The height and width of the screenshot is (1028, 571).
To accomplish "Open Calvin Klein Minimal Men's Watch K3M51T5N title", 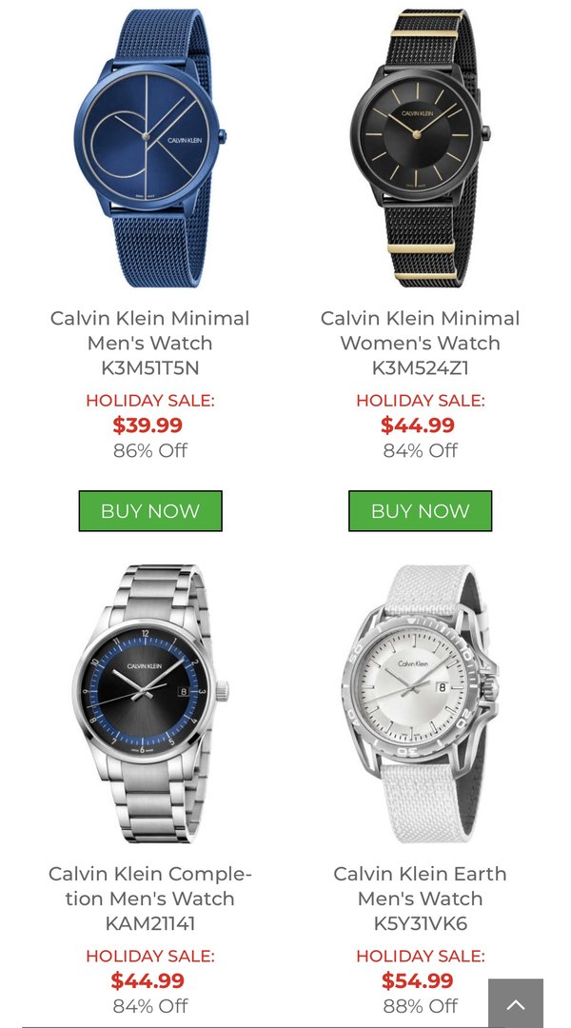I will point(150,343).
